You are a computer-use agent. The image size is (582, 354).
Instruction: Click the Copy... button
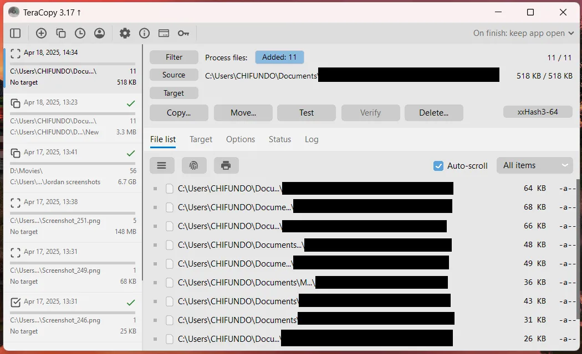(179, 113)
